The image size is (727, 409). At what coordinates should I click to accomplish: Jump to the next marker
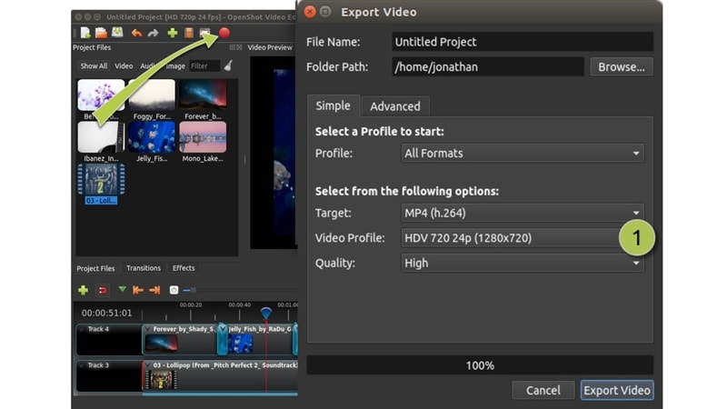[x=154, y=290]
